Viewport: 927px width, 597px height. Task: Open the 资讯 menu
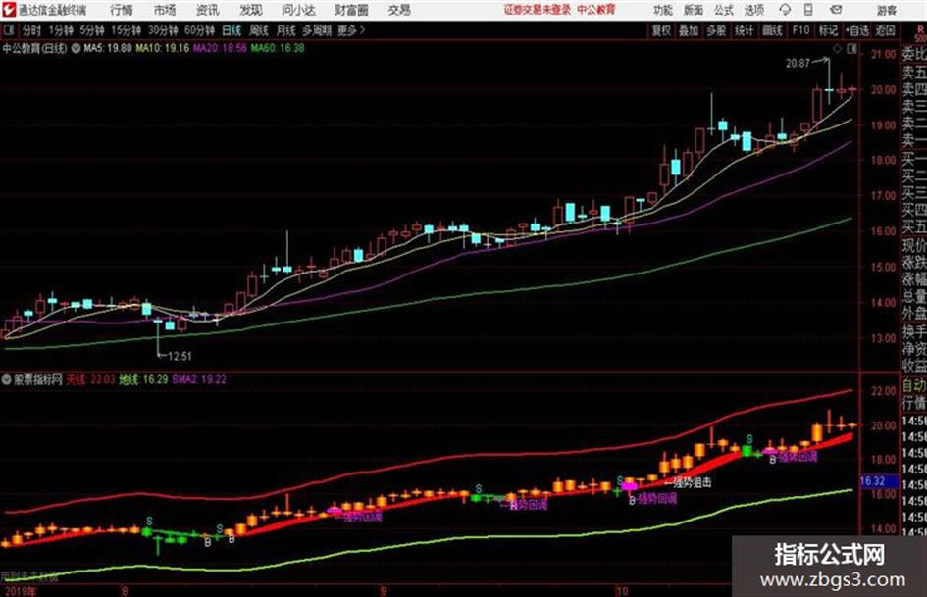click(x=207, y=10)
